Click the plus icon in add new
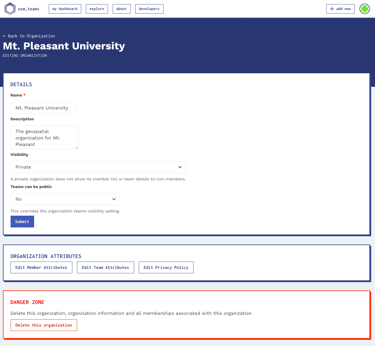This screenshot has height=346, width=375. pyautogui.click(x=332, y=9)
